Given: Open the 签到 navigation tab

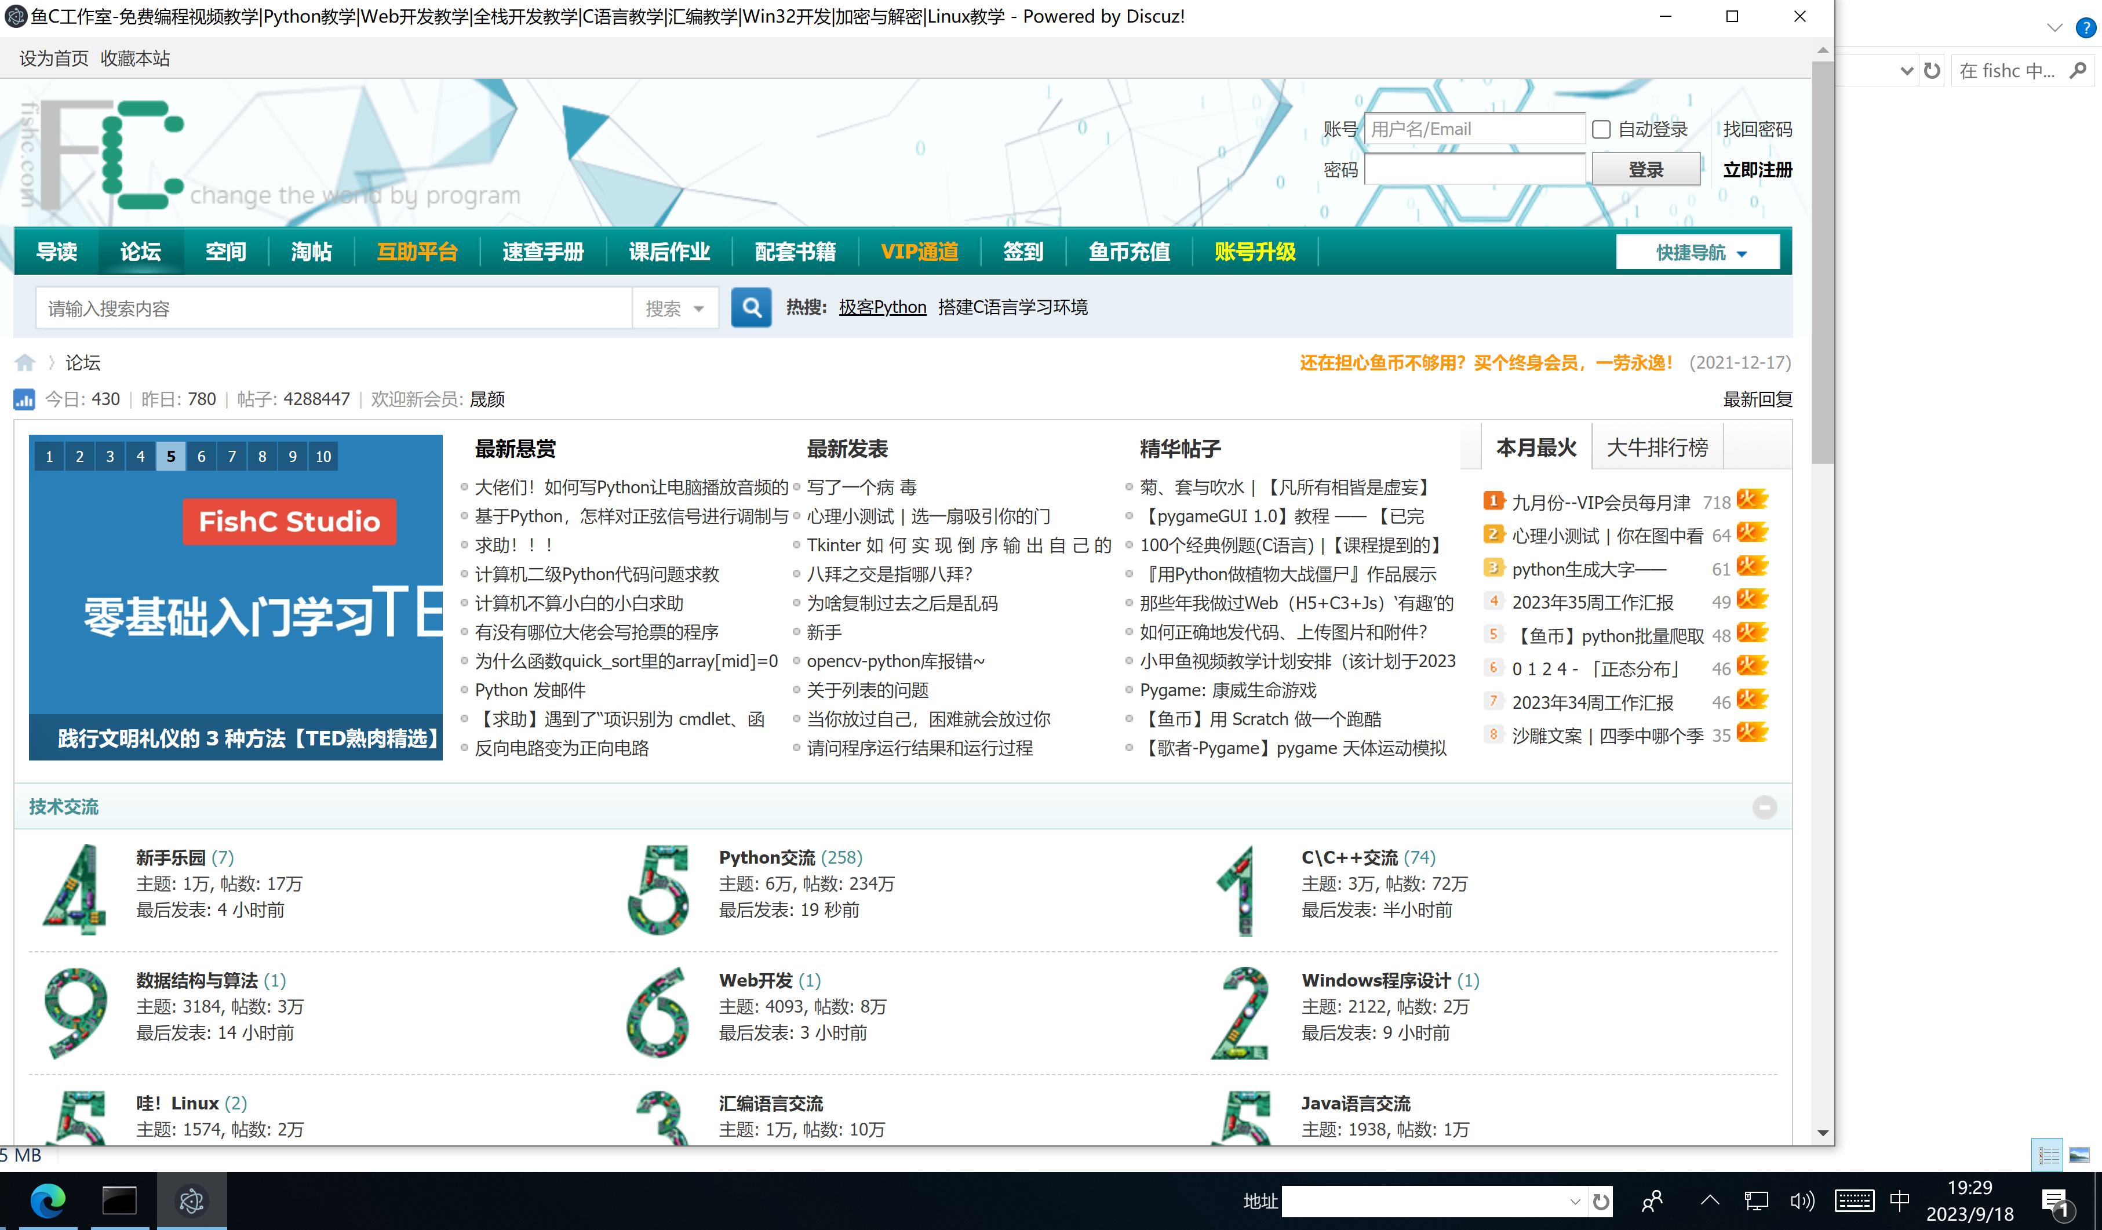Looking at the screenshot, I should (x=1023, y=252).
